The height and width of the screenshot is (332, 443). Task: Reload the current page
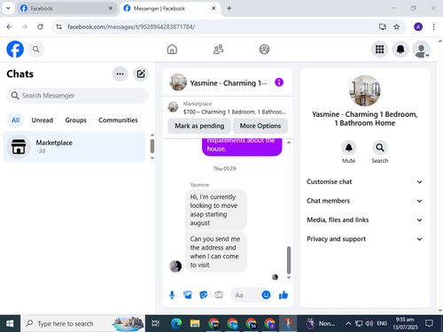coord(40,27)
